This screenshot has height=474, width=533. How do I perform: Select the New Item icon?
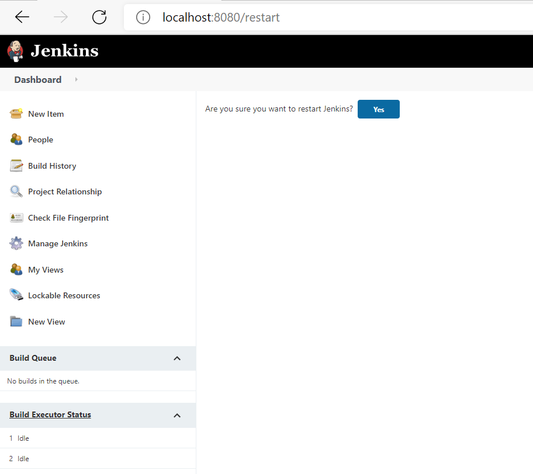point(16,113)
